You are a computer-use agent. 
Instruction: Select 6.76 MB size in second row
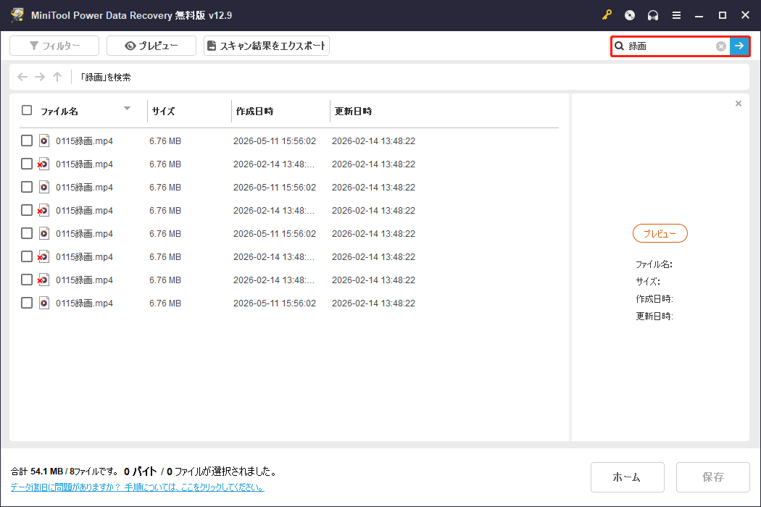(165, 164)
